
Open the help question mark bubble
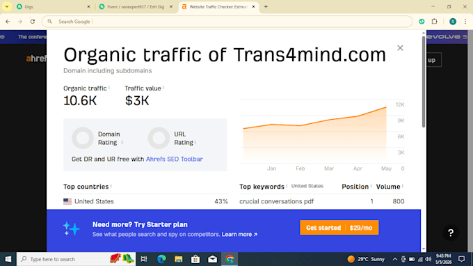point(451,233)
